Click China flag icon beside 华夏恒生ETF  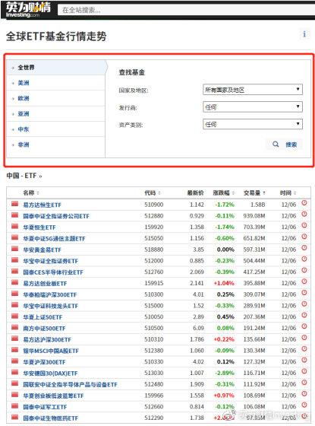14,227
